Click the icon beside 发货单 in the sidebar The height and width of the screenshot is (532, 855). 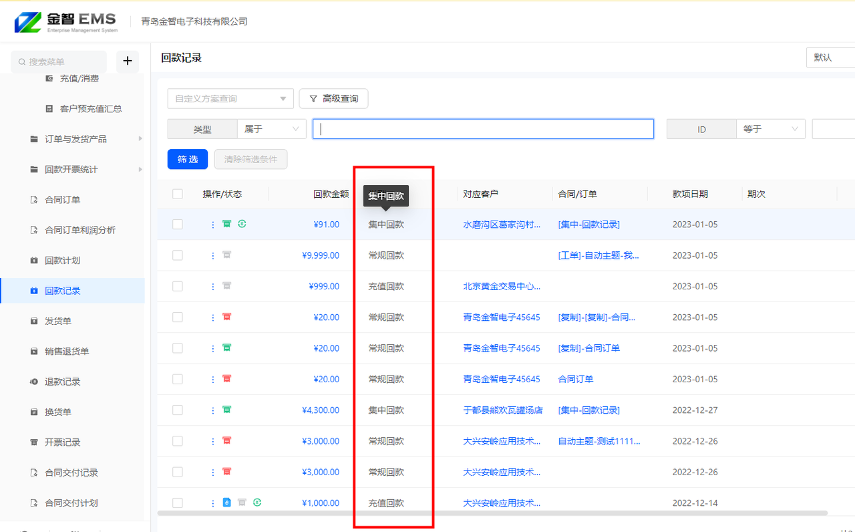pos(34,321)
